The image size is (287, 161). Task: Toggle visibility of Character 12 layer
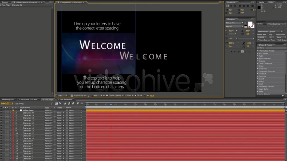tap(1, 133)
